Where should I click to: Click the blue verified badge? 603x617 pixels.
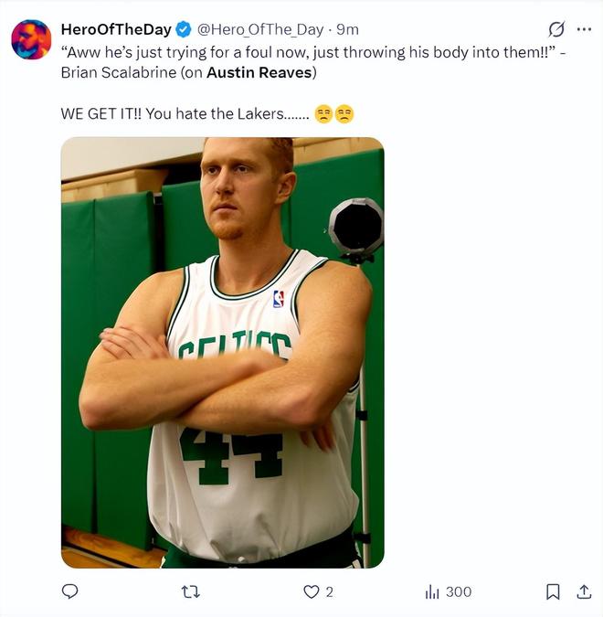pos(183,29)
